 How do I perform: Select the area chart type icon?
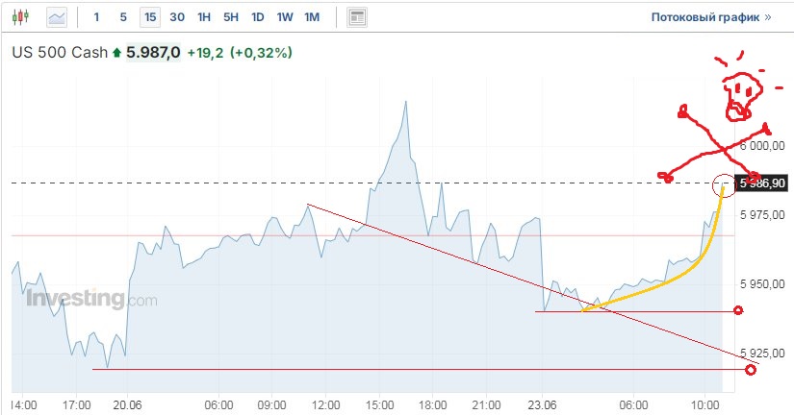(57, 17)
